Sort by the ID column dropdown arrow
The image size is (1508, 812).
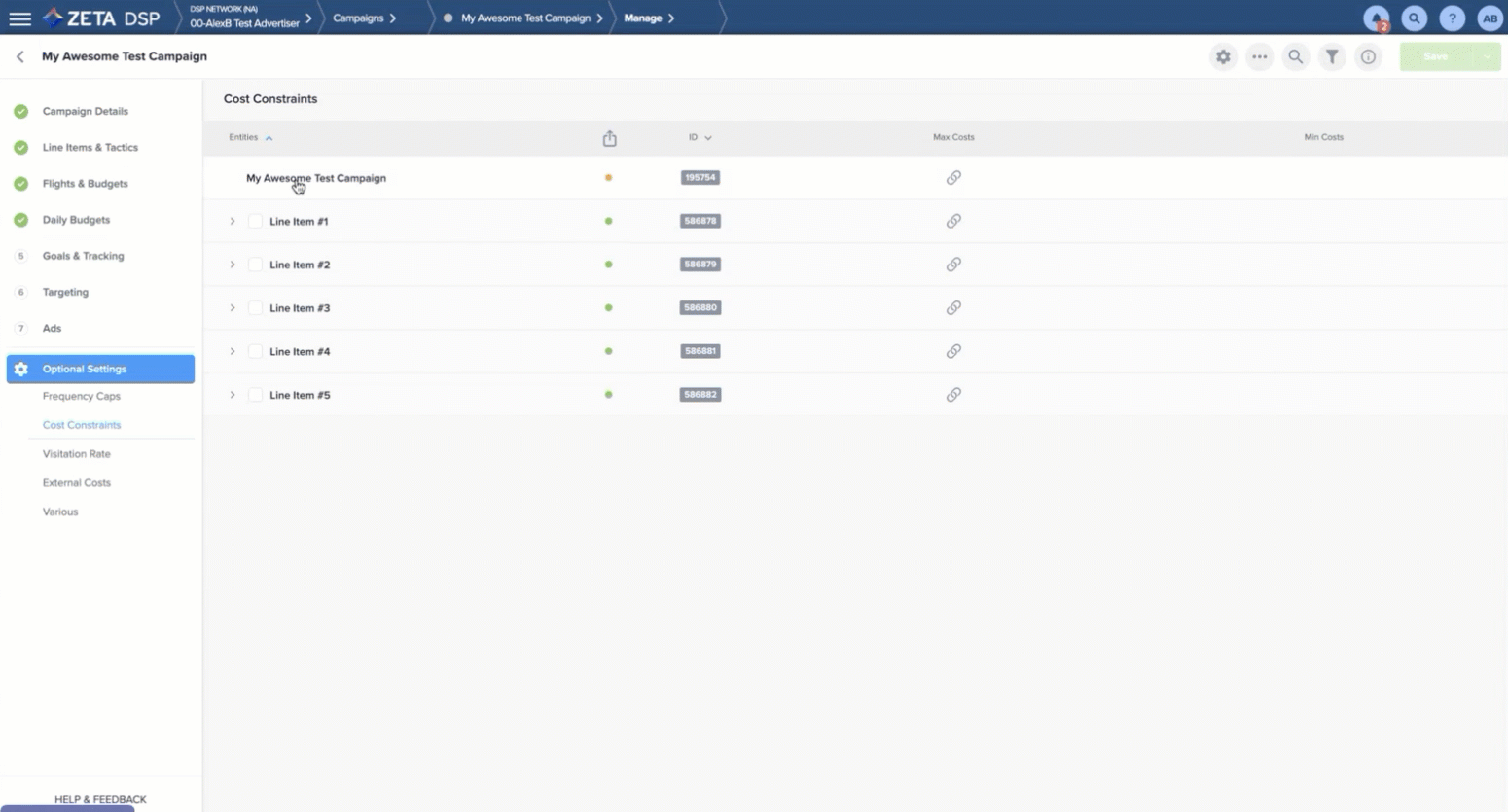click(708, 138)
